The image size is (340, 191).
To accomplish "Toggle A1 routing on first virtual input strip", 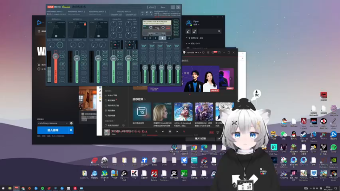I will pos(120,52).
